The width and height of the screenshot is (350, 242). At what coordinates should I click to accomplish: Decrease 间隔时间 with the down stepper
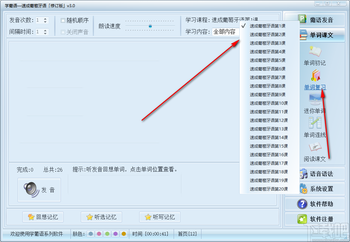tap(45, 33)
